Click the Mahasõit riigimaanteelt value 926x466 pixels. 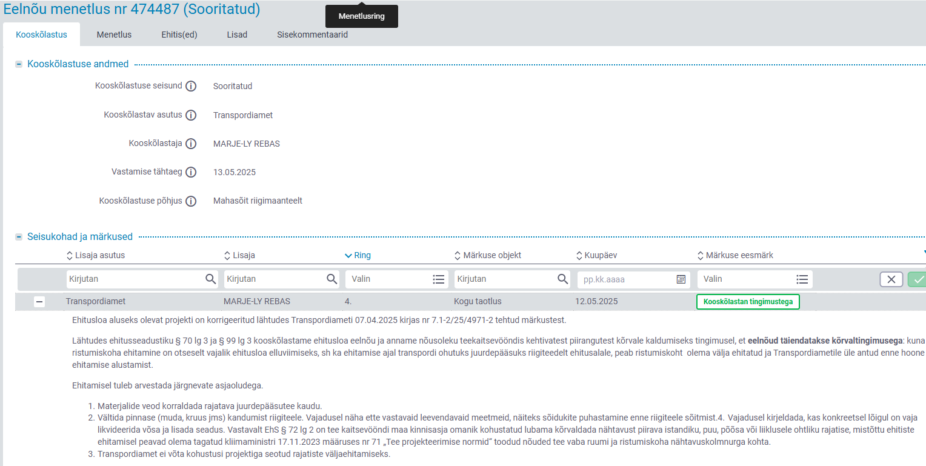(258, 201)
